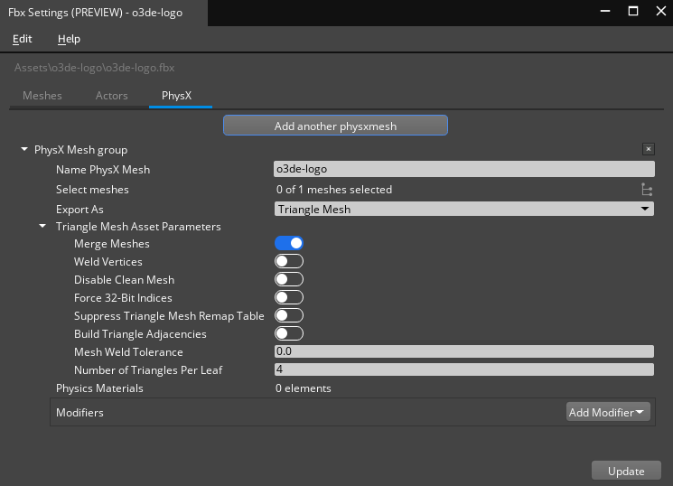This screenshot has height=486, width=673.
Task: Collapse Triangle Mesh Asset Parameters
Action: tap(42, 227)
